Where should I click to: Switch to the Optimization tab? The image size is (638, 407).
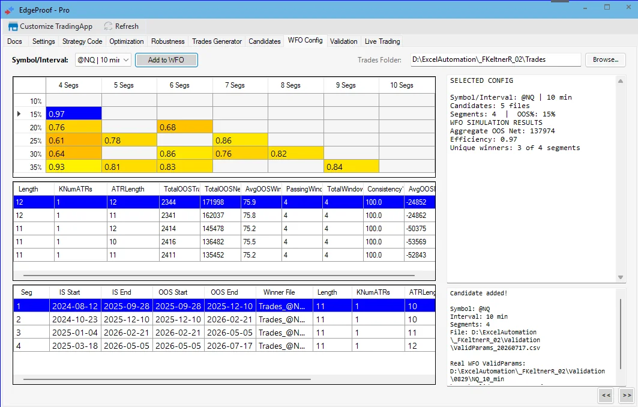[x=127, y=41]
